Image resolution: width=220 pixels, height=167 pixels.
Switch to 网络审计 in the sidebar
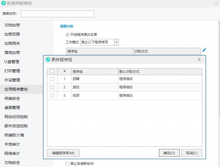[12, 153]
